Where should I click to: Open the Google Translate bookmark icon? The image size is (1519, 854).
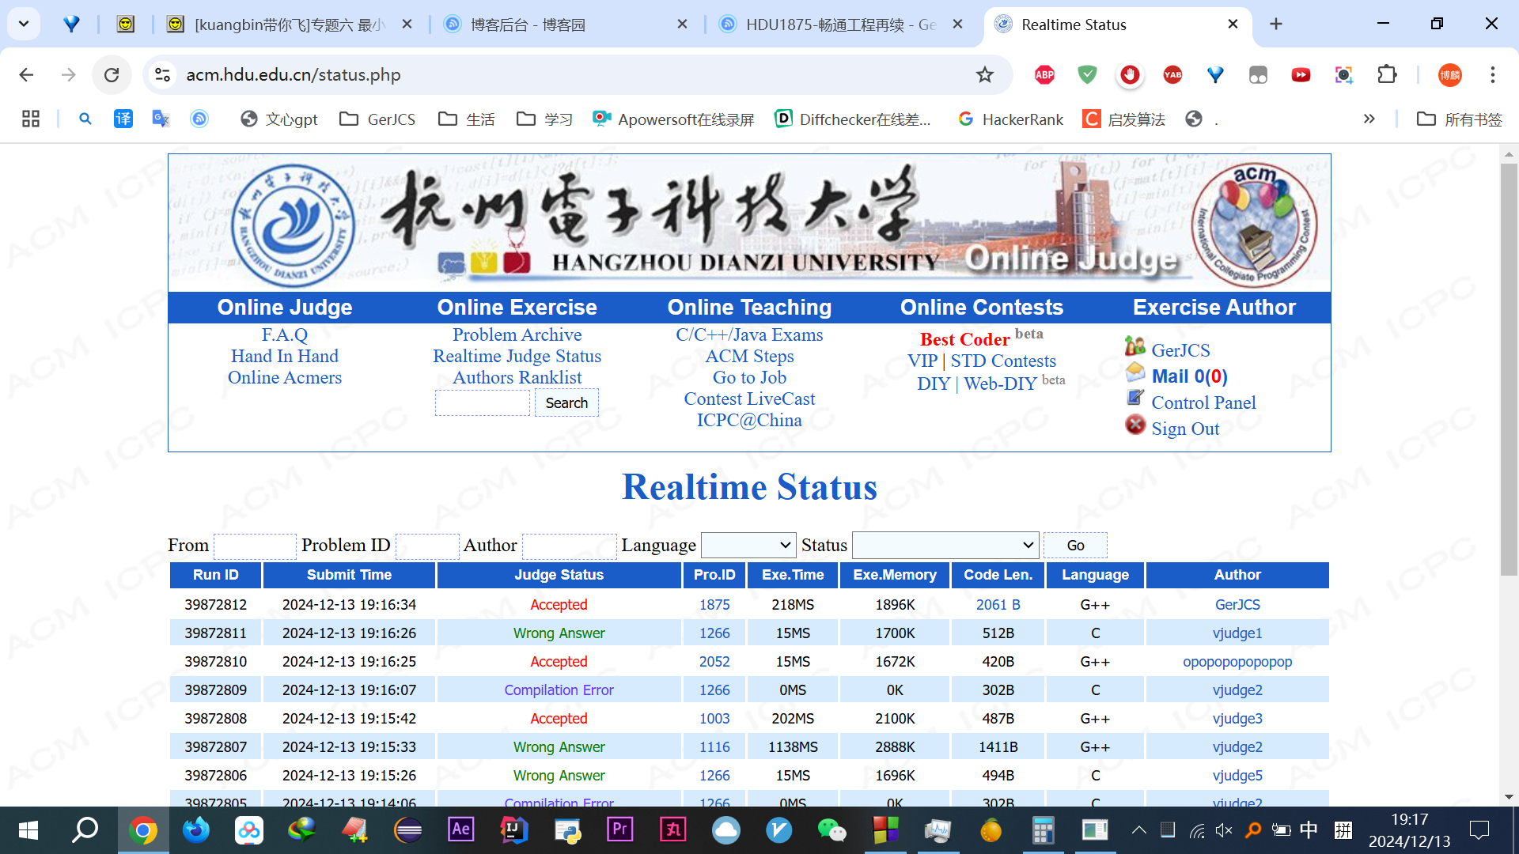[x=161, y=119]
